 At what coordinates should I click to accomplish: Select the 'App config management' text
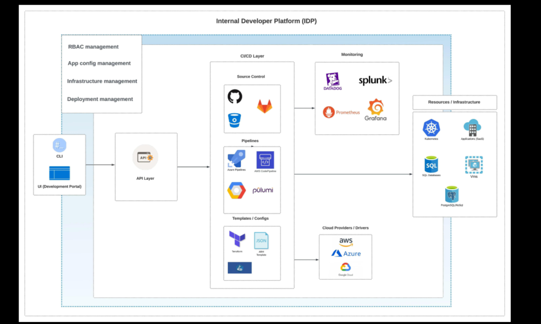(x=99, y=63)
